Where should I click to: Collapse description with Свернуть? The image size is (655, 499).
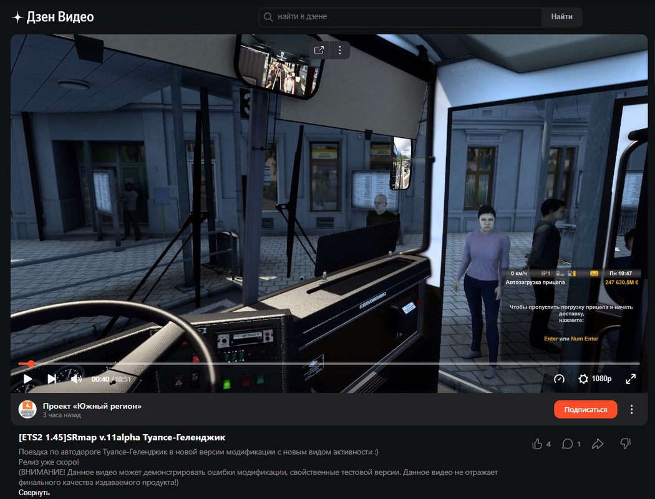click(x=34, y=492)
